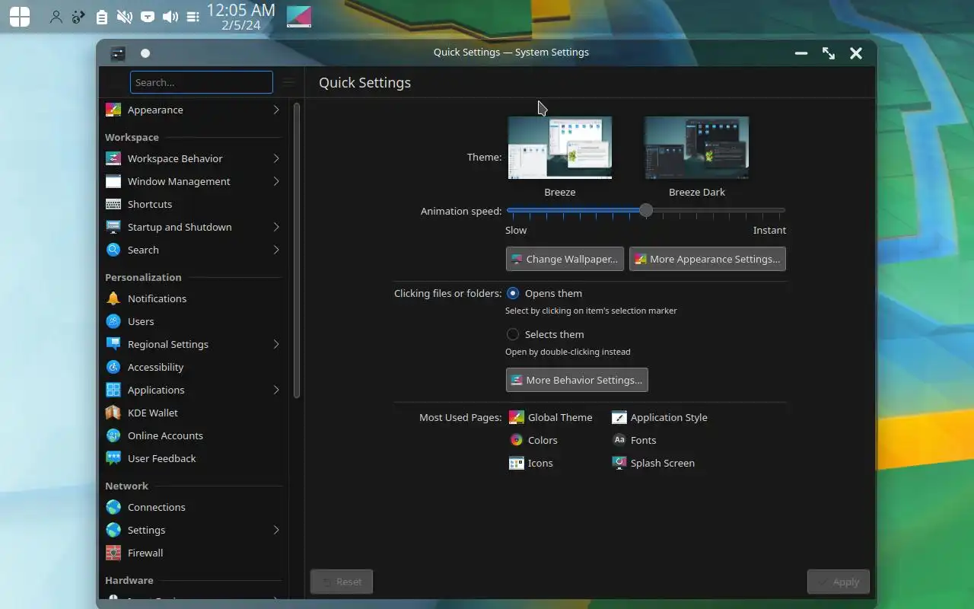Select the 'Opens them' radio option
The height and width of the screenshot is (609, 974).
click(x=513, y=293)
